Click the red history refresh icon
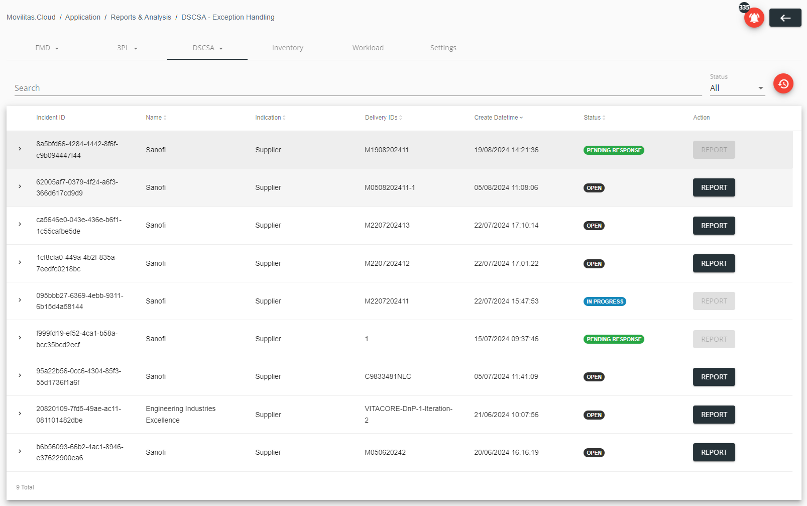Viewport: 807px width, 506px height. coord(783,84)
